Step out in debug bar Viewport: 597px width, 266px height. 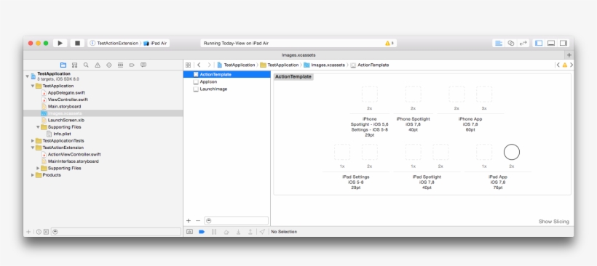coord(250,232)
